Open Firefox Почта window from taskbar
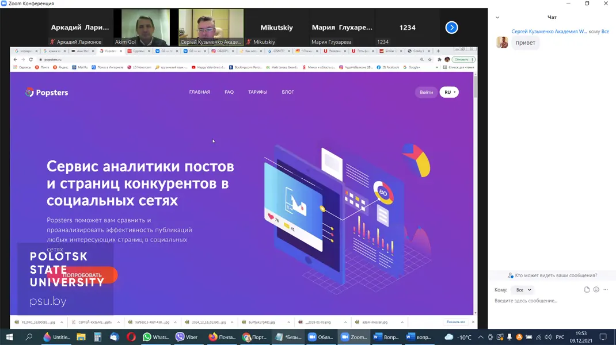The image size is (616, 345). coord(222,337)
